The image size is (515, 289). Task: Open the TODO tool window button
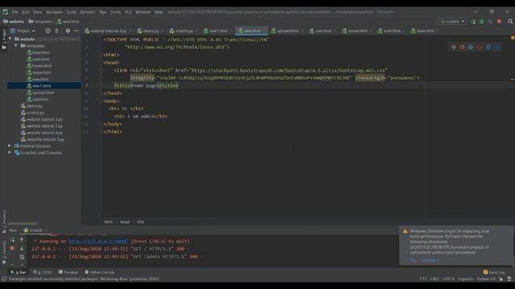pyautogui.click(x=43, y=272)
